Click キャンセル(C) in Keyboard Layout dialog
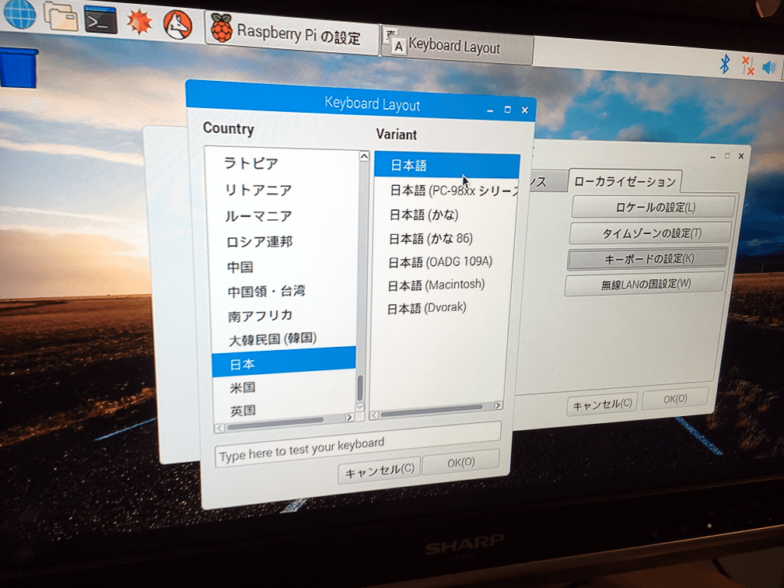 [379, 470]
